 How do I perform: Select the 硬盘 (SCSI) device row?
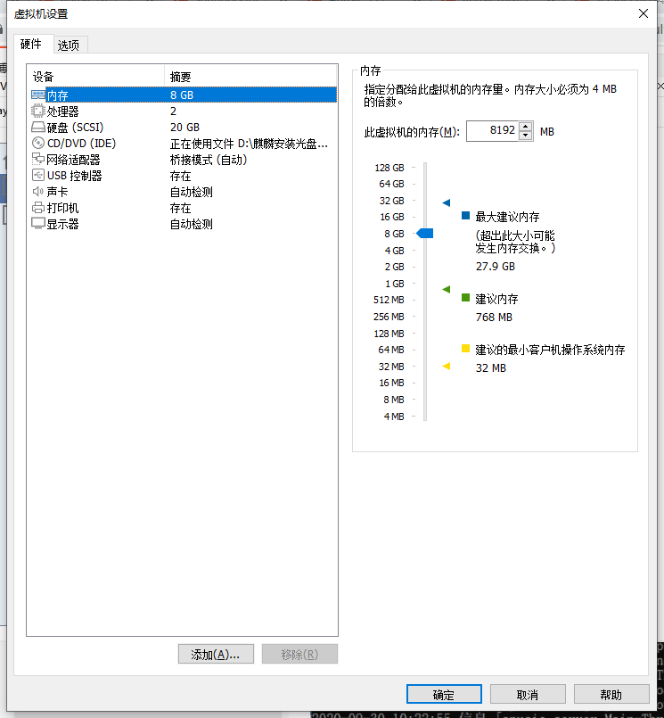coord(183,127)
